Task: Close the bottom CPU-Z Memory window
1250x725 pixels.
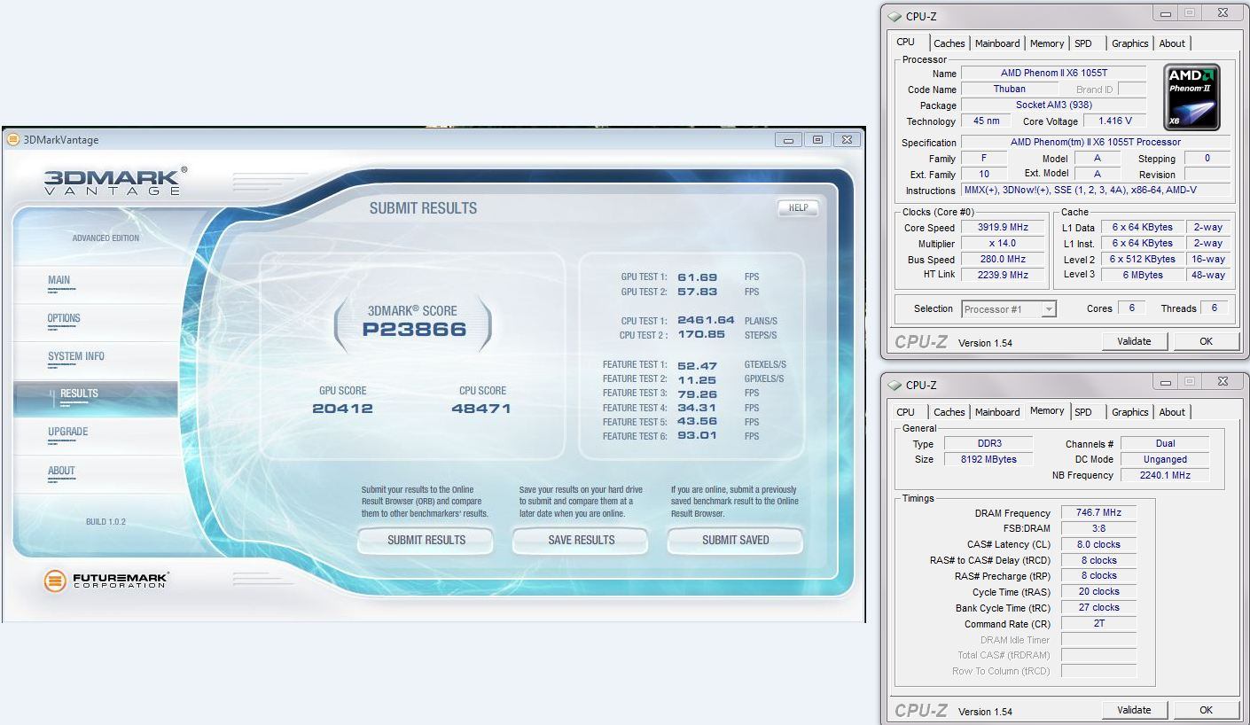Action: click(1223, 381)
